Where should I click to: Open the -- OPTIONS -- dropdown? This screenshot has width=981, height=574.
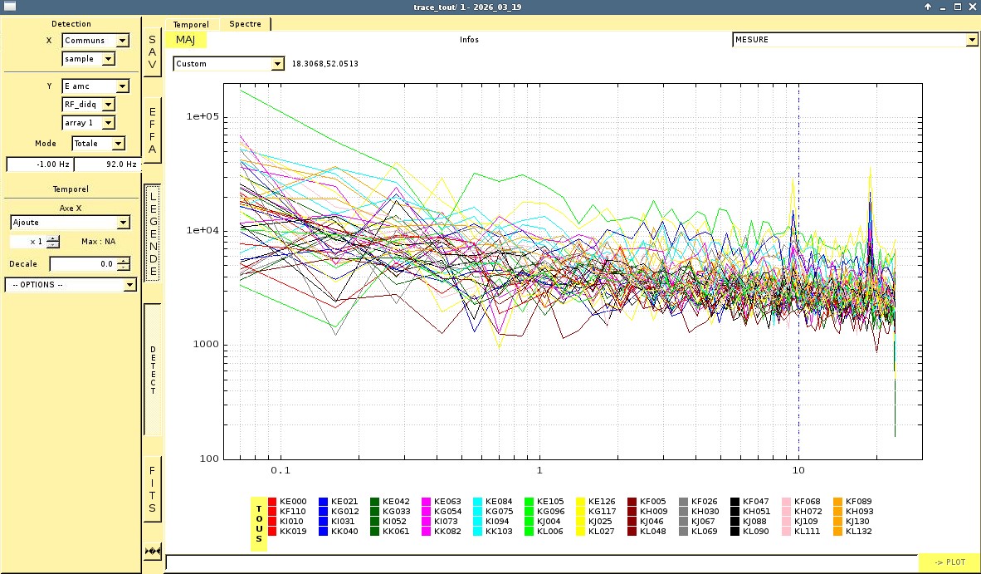pyautogui.click(x=71, y=285)
